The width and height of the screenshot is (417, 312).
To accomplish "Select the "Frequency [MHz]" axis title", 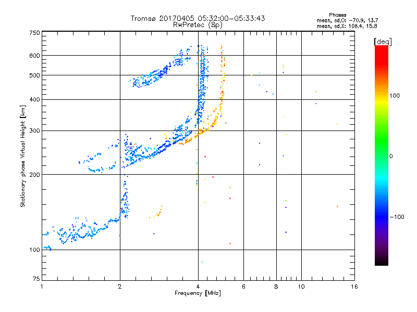I will [x=198, y=293].
